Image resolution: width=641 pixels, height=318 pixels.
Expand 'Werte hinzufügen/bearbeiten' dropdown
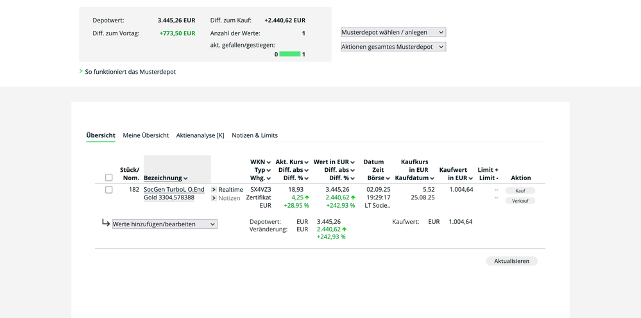(x=165, y=224)
